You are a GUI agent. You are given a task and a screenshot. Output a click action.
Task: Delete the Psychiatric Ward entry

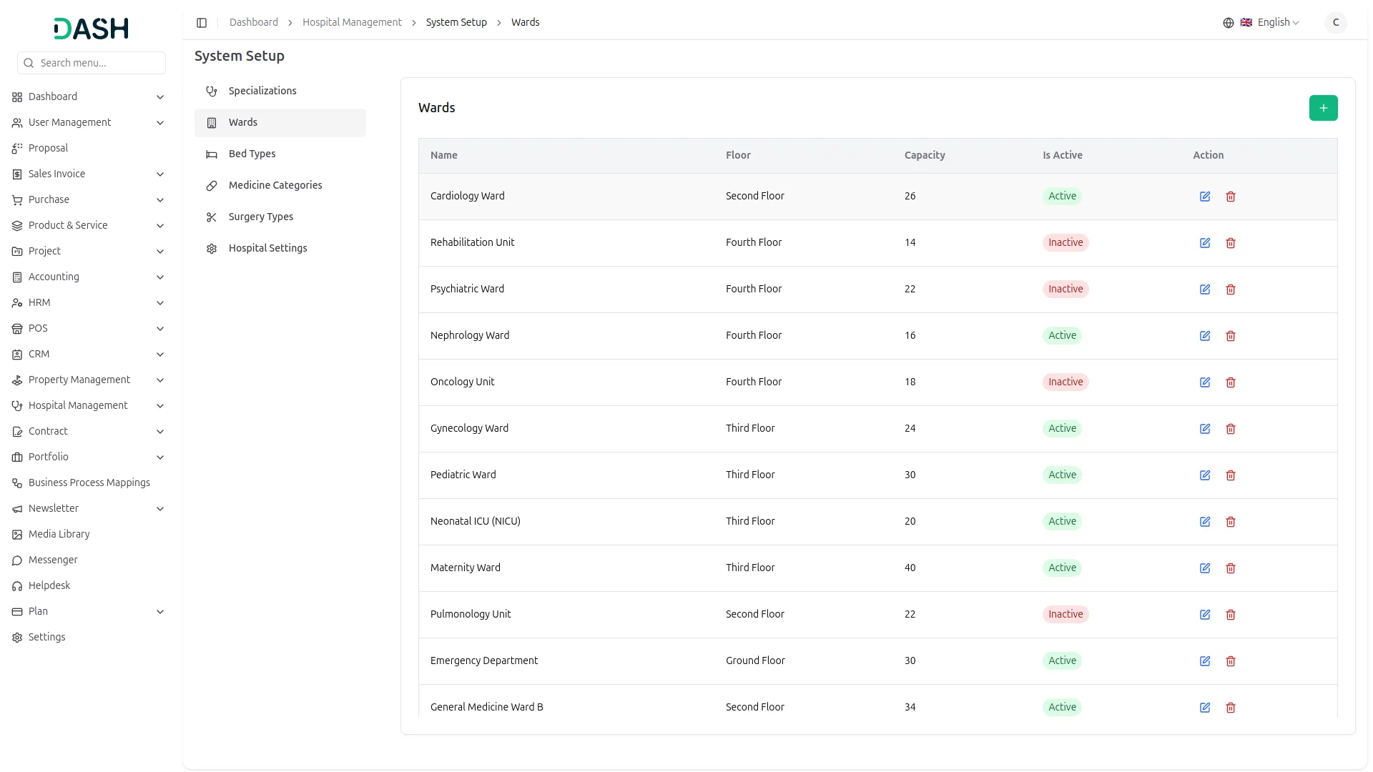[1231, 289]
